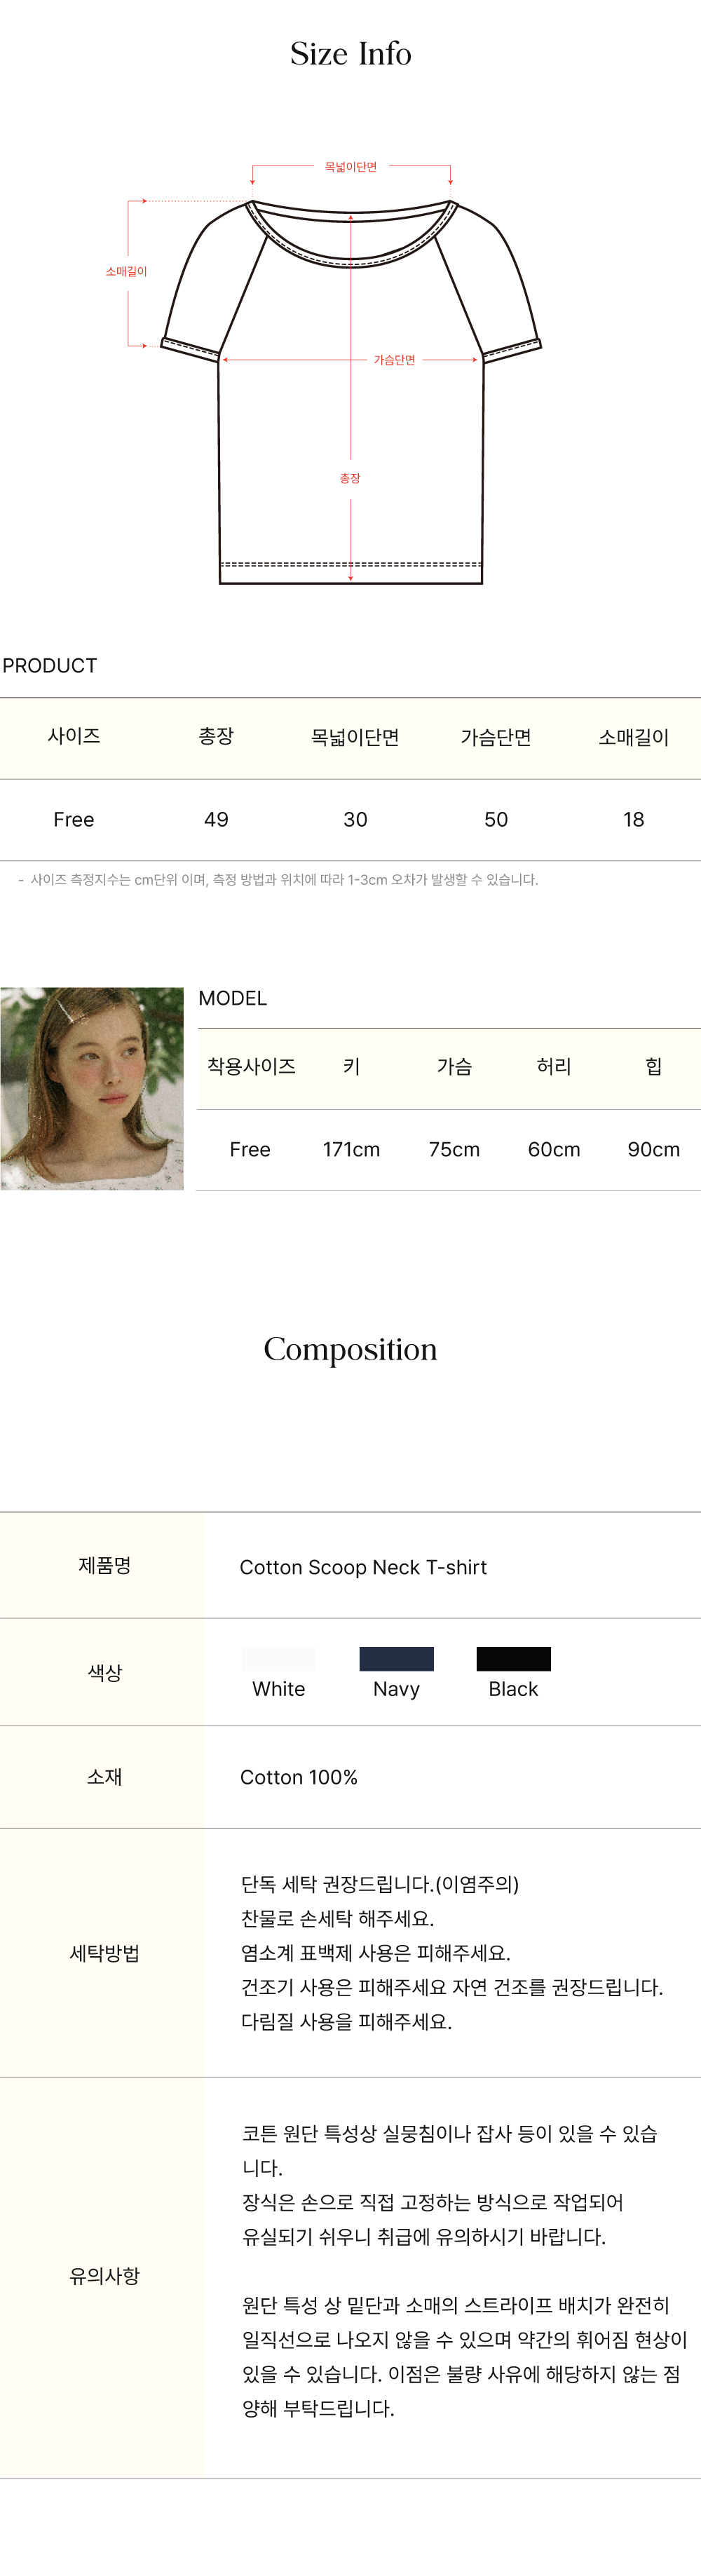Image resolution: width=701 pixels, height=2576 pixels.
Task: Click the 세탁방법 row label
Action: click(104, 1953)
